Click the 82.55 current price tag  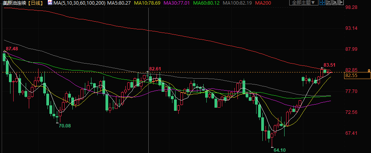pos(357,76)
